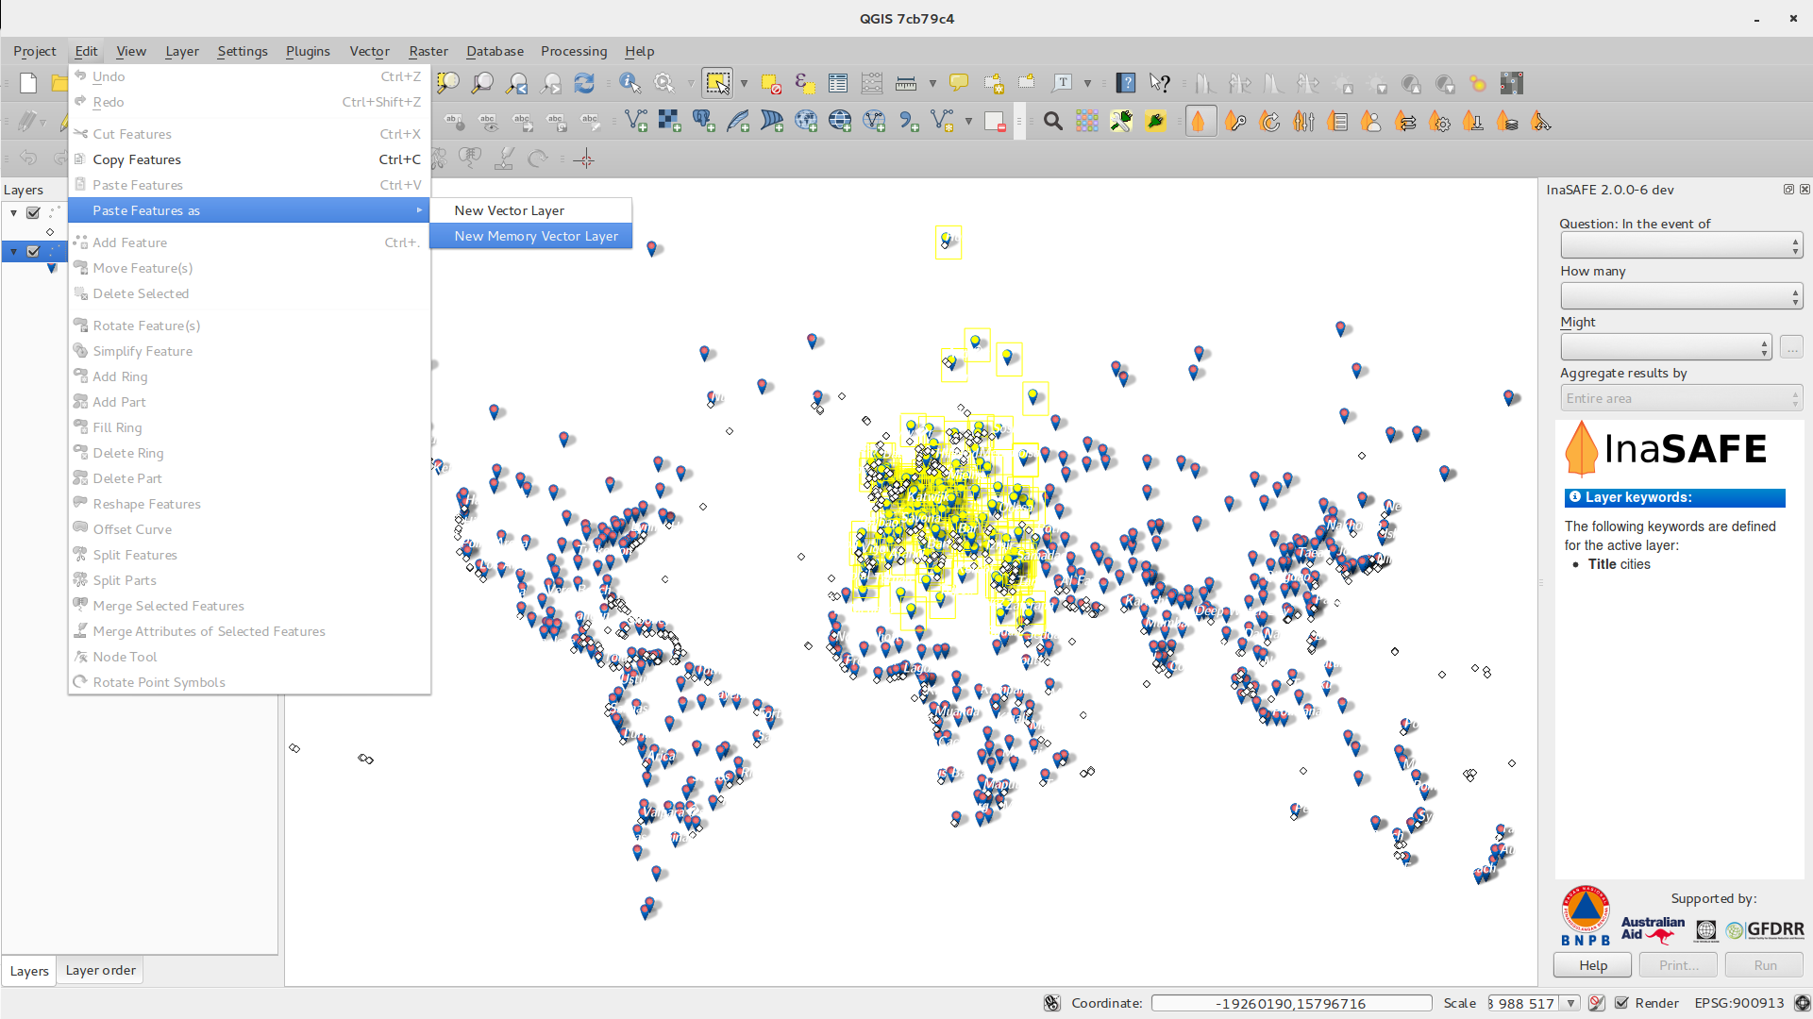Click the Coordinate input field
Image resolution: width=1813 pixels, height=1019 pixels.
click(1290, 1003)
